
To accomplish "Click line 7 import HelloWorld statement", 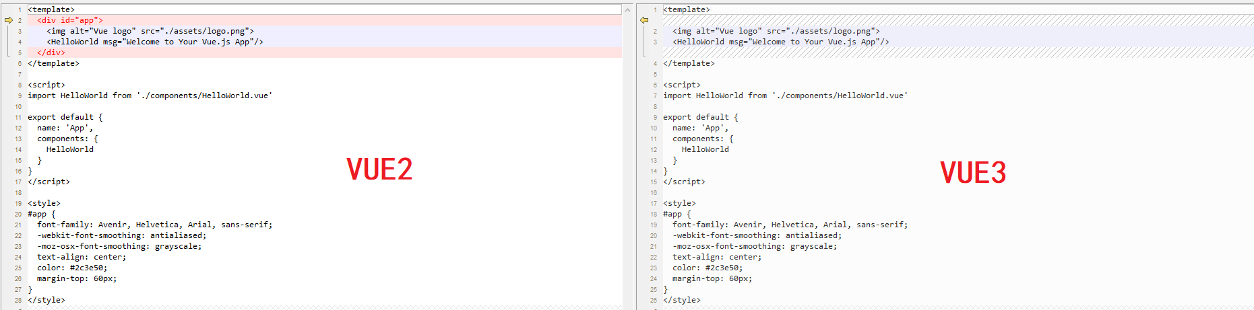I will [786, 95].
